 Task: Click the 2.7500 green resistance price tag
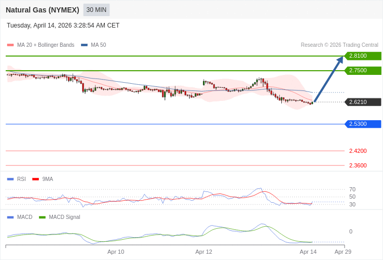click(363, 70)
